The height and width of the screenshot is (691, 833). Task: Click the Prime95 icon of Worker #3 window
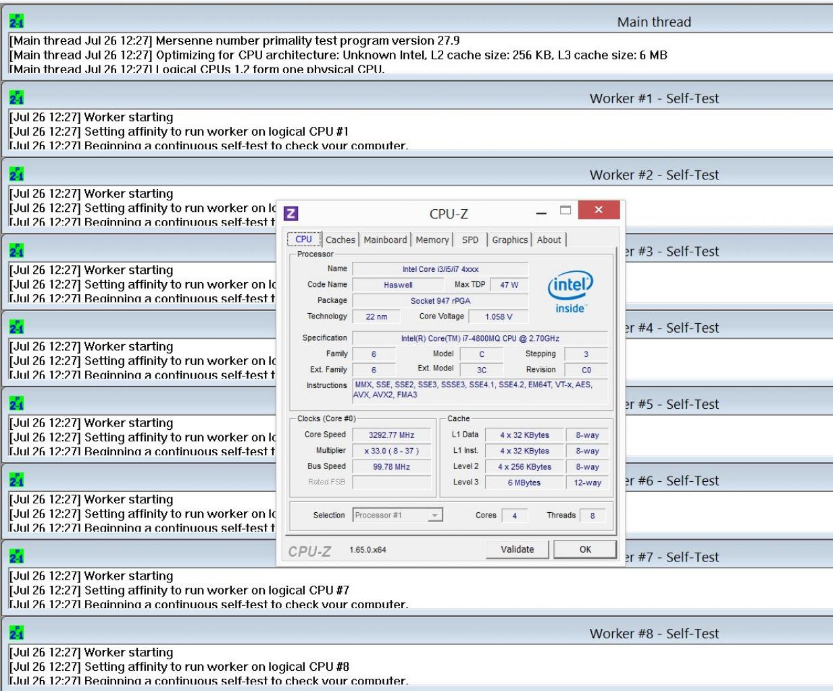(x=17, y=250)
